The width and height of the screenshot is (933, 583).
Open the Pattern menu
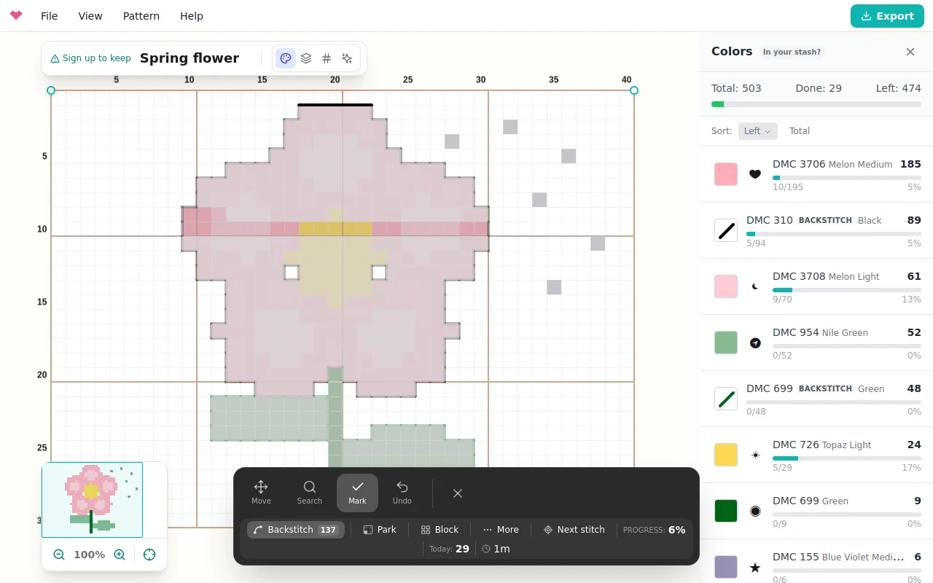click(x=141, y=16)
